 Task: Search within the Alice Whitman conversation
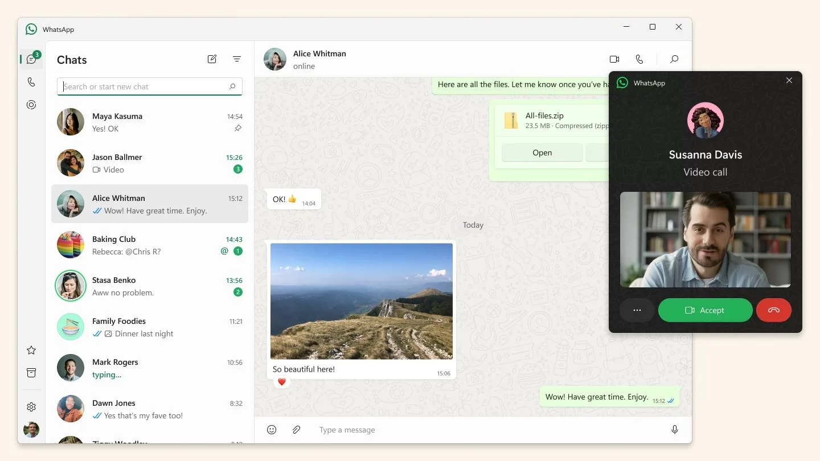[x=674, y=59]
